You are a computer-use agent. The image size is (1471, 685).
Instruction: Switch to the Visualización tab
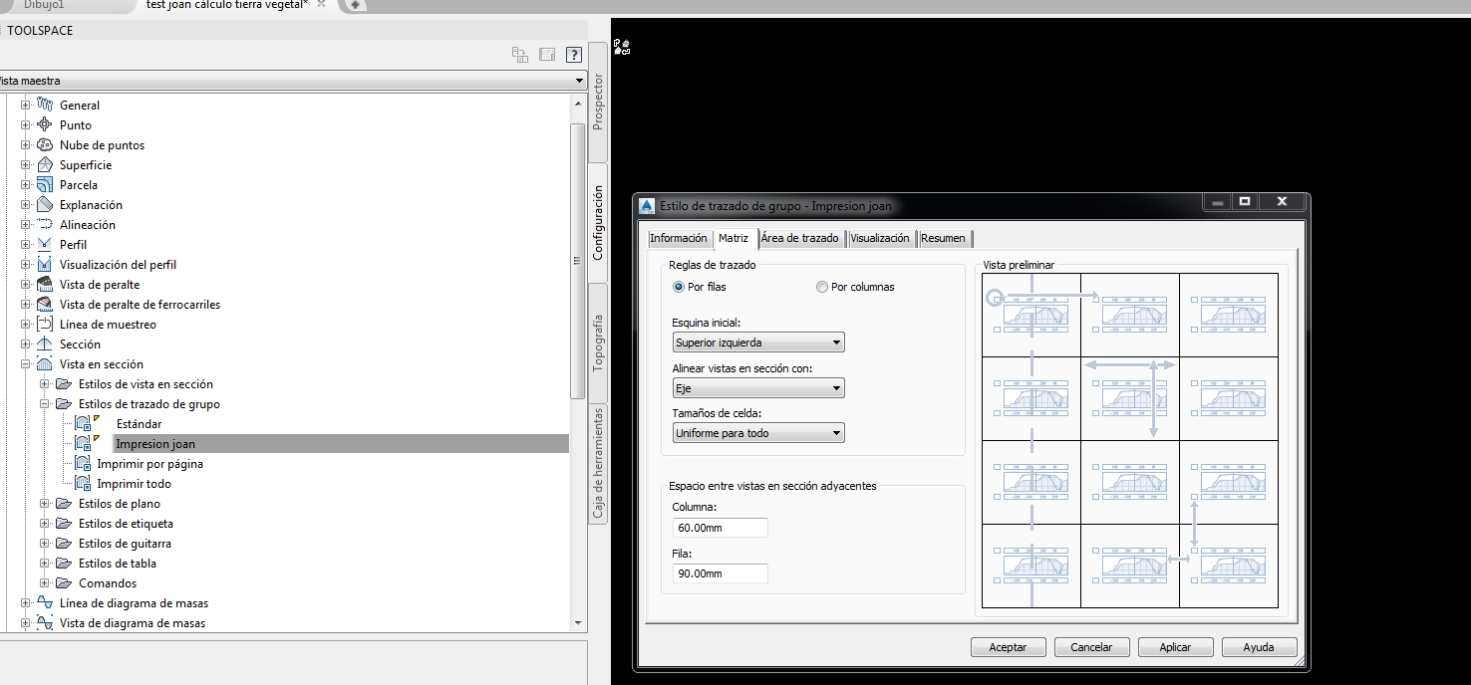pyautogui.click(x=880, y=238)
